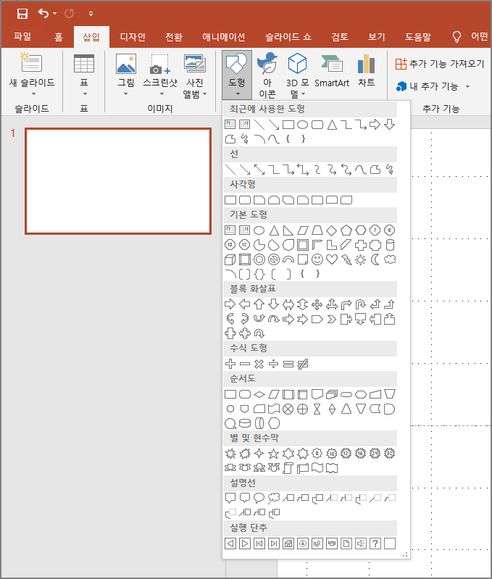492x579 pixels.
Task: Select the moon shape
Action: coord(375,259)
